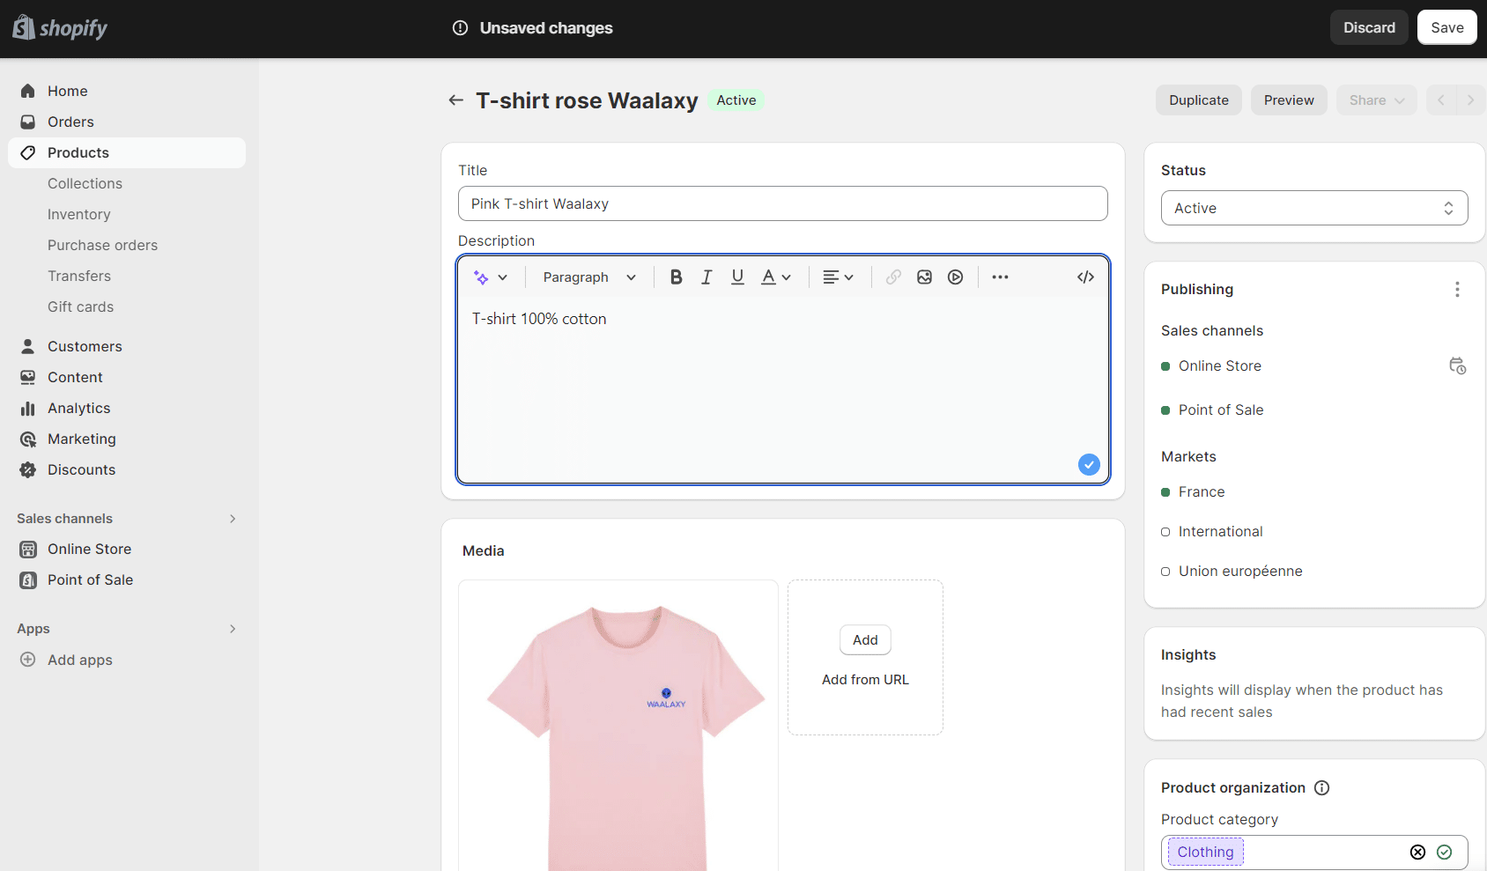The width and height of the screenshot is (1487, 871).
Task: Open Home in sidebar
Action: [x=127, y=91]
